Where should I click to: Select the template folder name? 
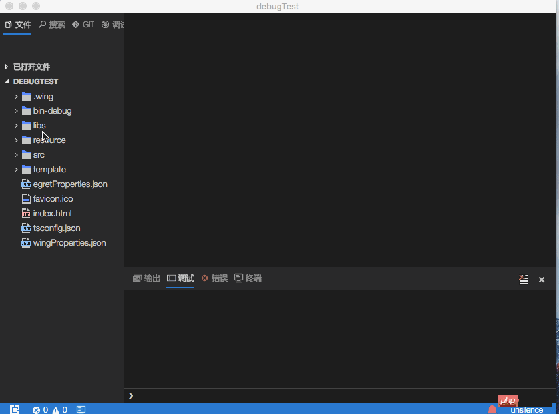[49, 169]
